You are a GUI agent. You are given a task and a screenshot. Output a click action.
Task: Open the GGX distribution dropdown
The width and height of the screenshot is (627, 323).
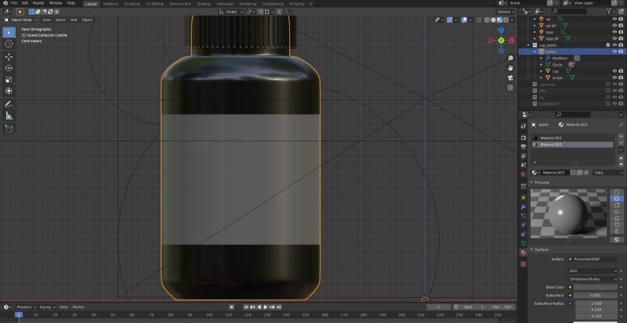593,271
